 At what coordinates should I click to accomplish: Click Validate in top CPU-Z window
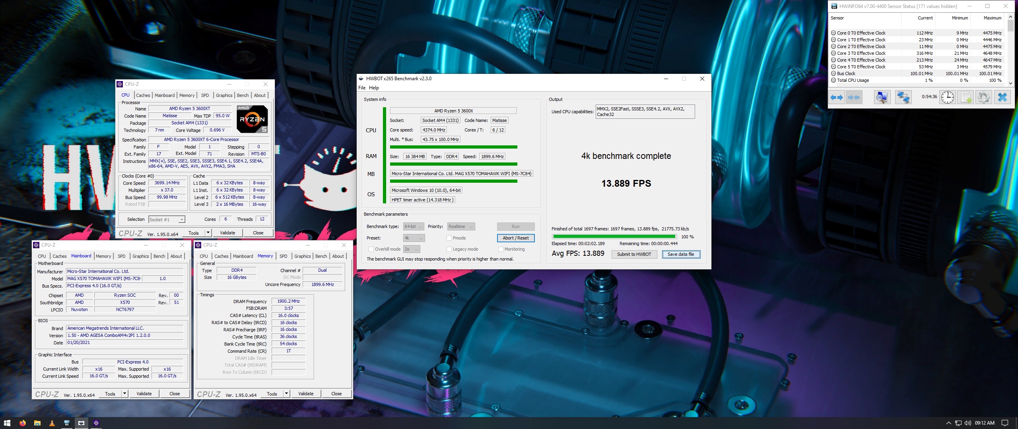pos(227,233)
